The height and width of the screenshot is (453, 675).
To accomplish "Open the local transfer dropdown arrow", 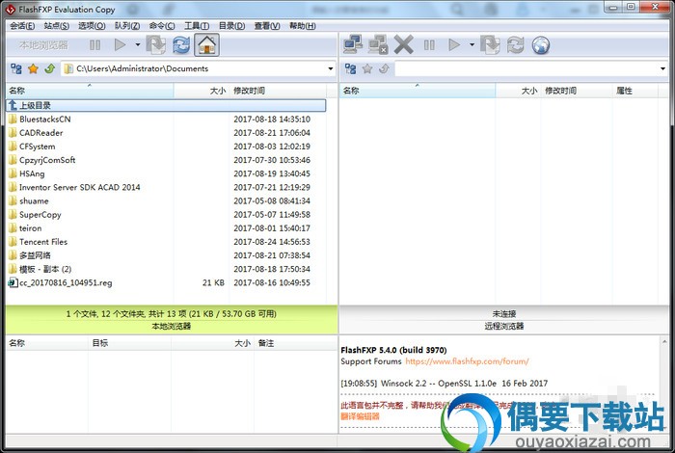I will click(138, 44).
